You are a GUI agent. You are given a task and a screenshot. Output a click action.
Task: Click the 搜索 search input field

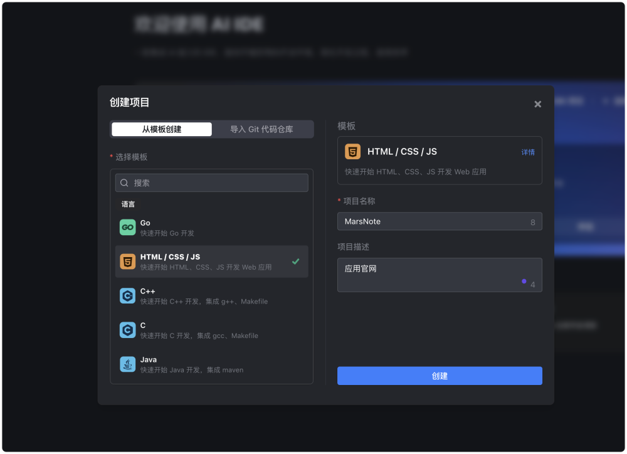click(211, 182)
